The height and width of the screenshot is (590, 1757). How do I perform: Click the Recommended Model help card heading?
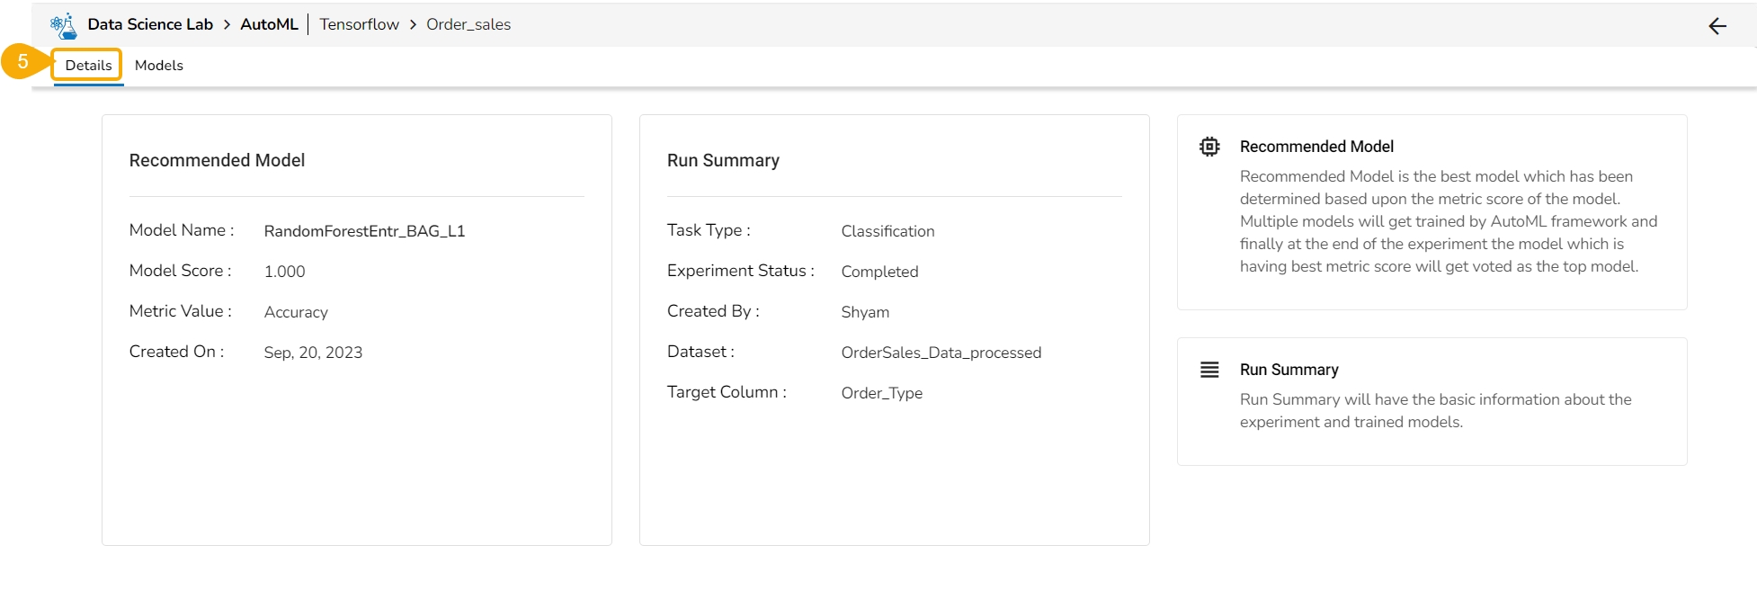[x=1316, y=147]
